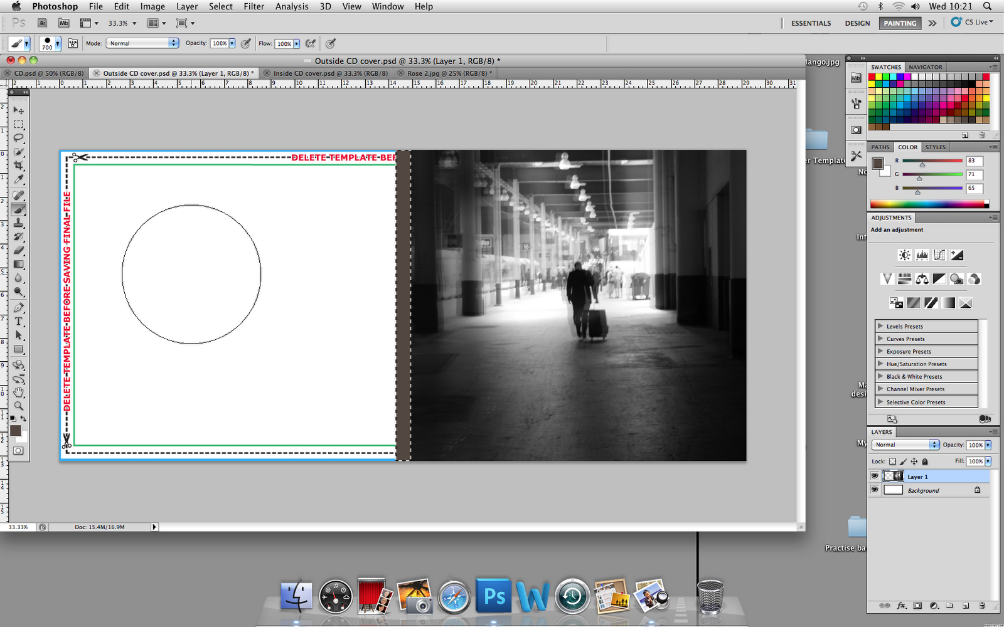Expand the Black & White Presets group
Image resolution: width=1004 pixels, height=627 pixels.
click(881, 376)
